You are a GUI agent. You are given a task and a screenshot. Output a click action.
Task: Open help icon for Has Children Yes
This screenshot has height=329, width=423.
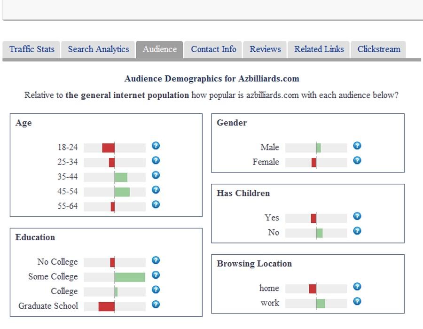[357, 216]
